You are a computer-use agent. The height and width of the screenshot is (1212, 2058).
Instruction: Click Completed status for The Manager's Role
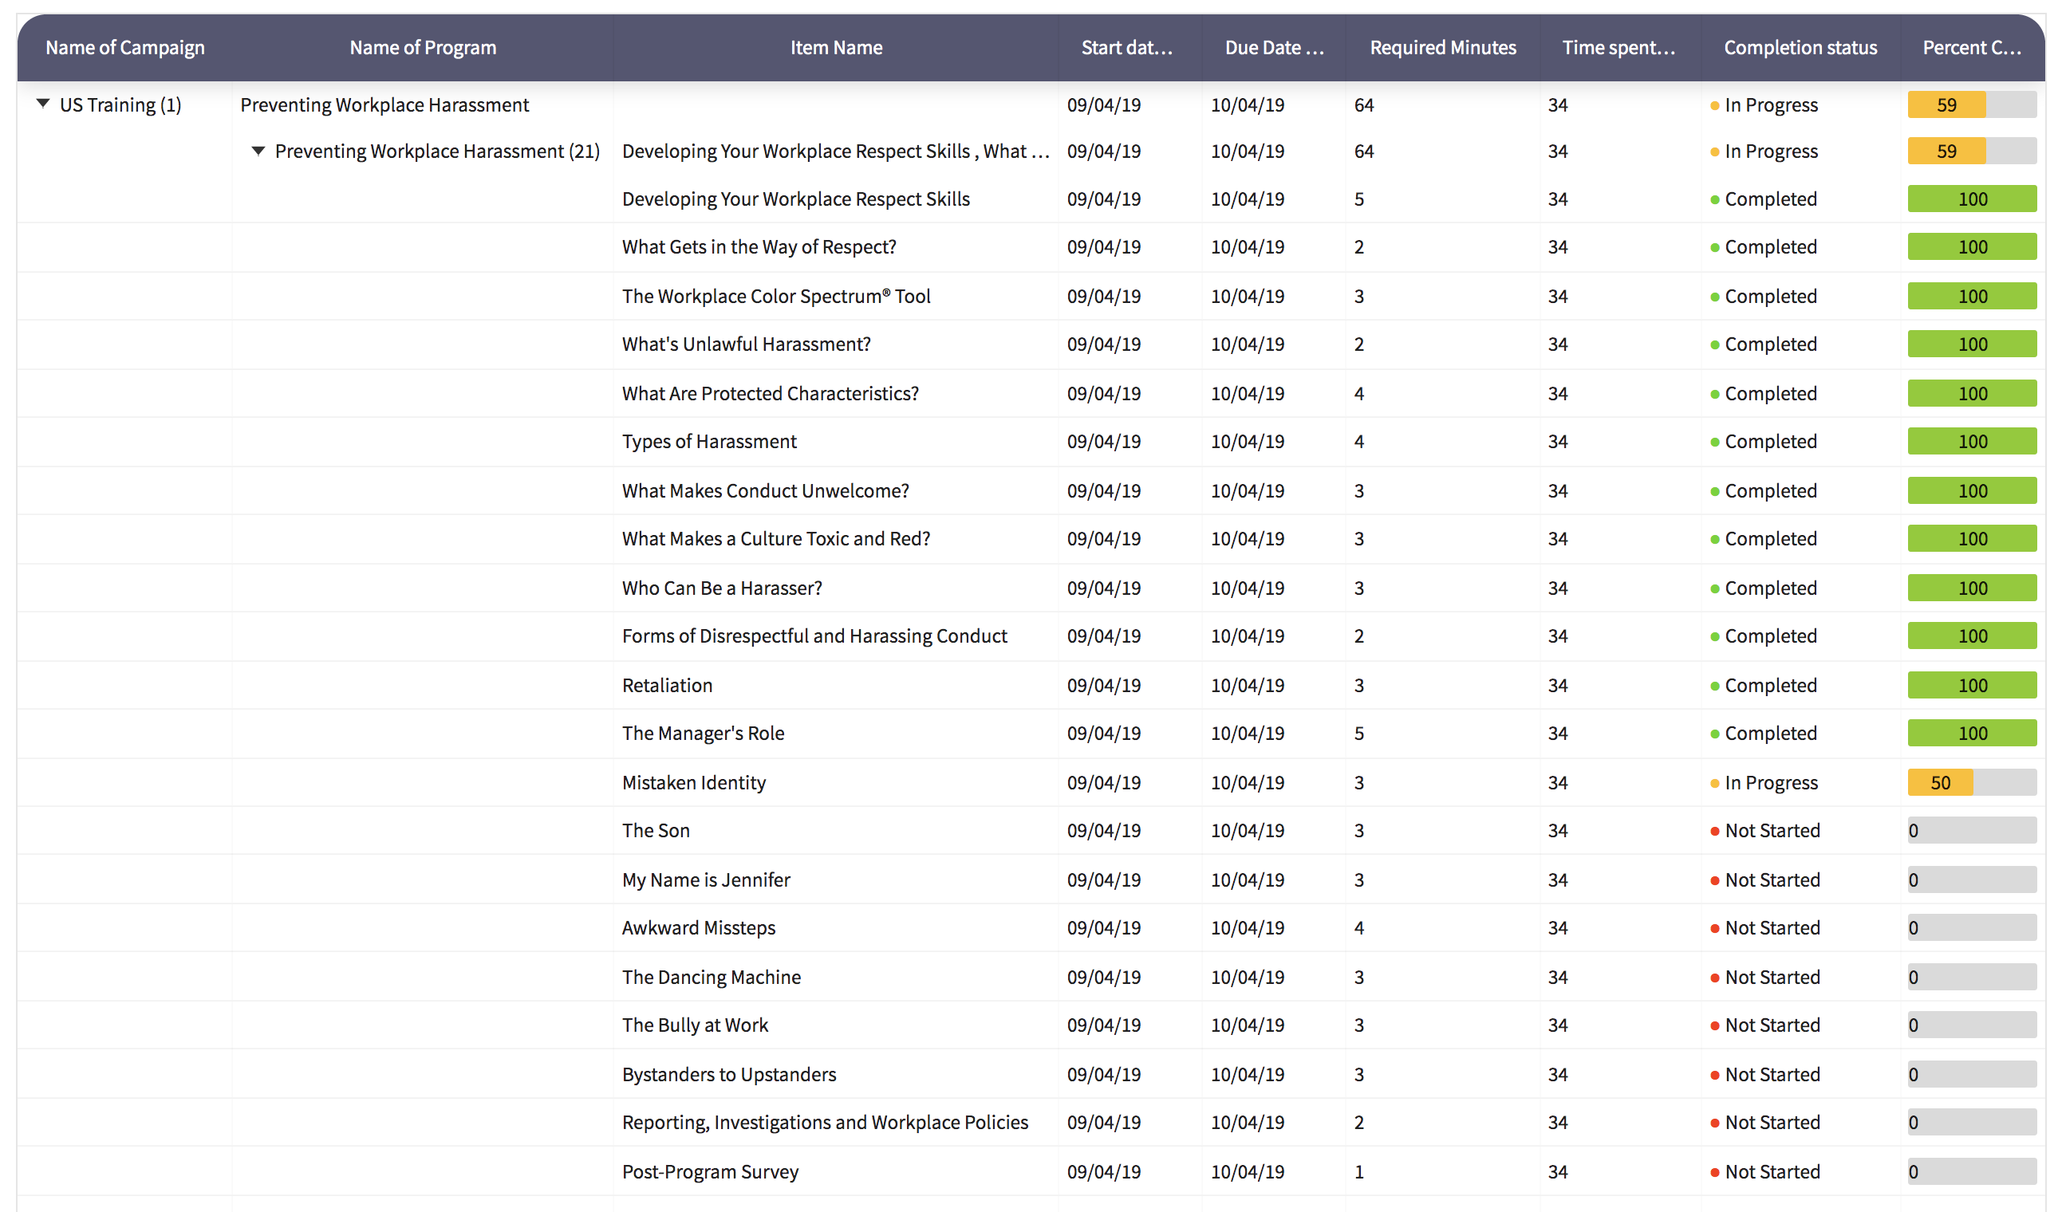tap(1763, 734)
